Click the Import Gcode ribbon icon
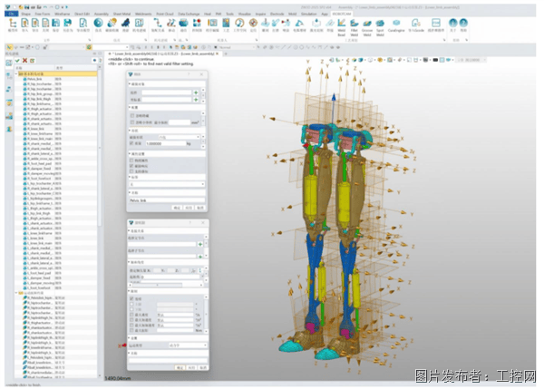544x389 pixels. pos(415,25)
